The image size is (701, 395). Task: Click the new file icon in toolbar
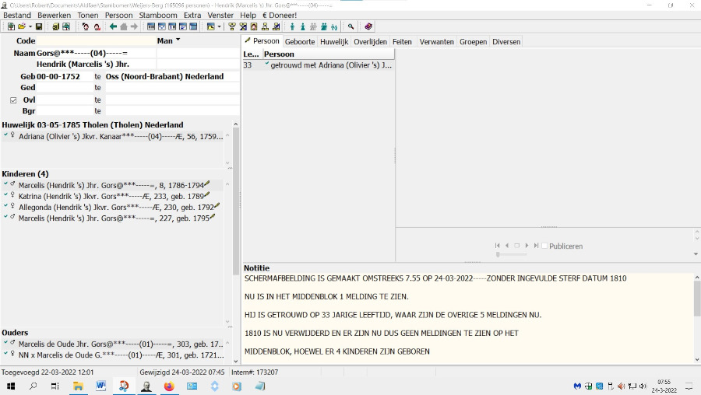tap(11, 26)
